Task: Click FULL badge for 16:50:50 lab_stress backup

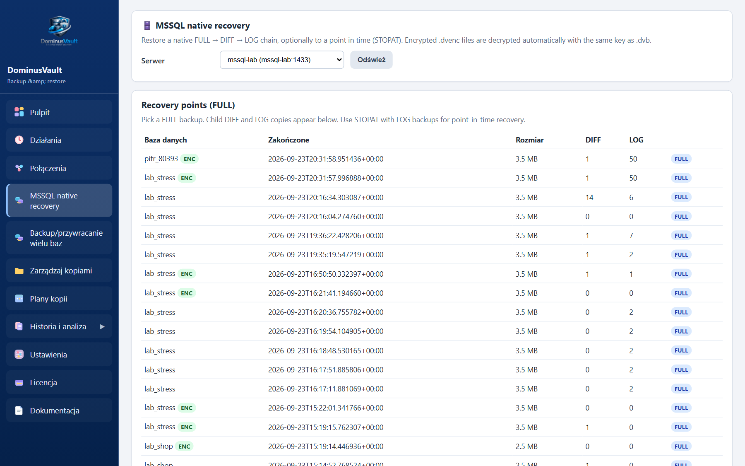Action: point(681,274)
